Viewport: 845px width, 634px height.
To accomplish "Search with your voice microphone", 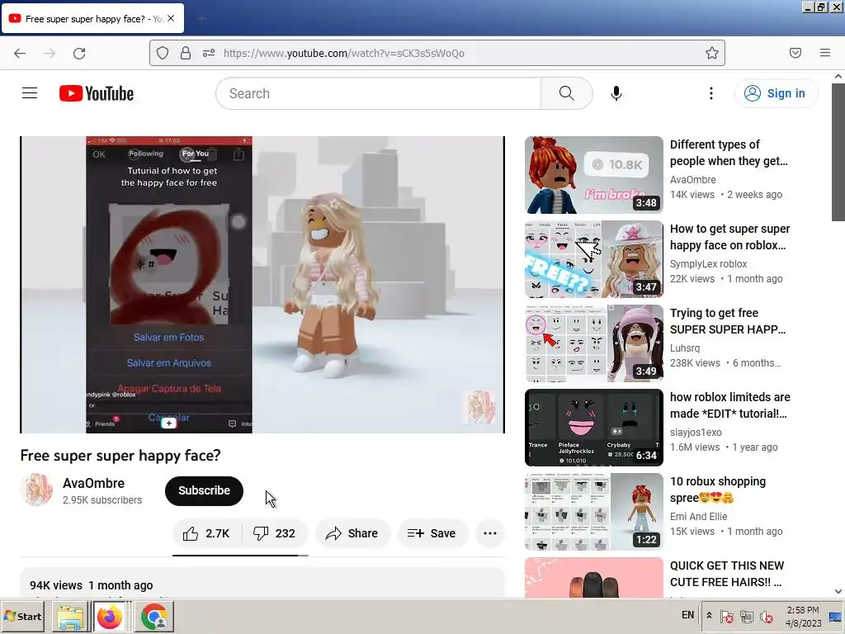I will (616, 93).
